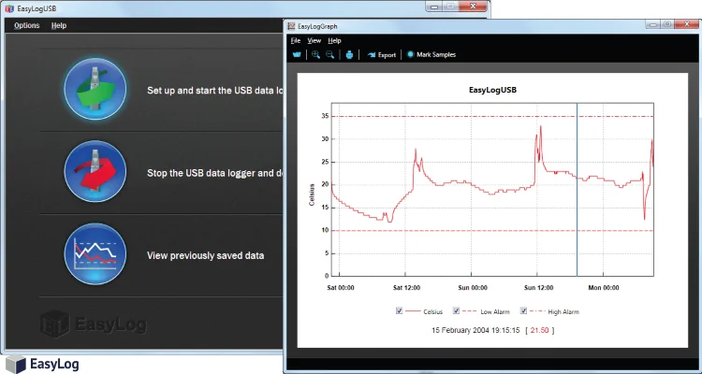Maximize the EasyLogGraph window
The width and height of the screenshot is (702, 374).
pos(667,24)
